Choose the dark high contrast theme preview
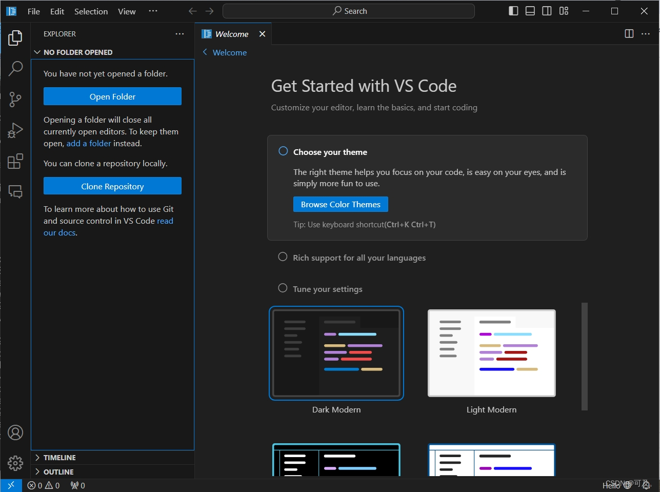Viewport: 660px width, 492px height. 336,460
